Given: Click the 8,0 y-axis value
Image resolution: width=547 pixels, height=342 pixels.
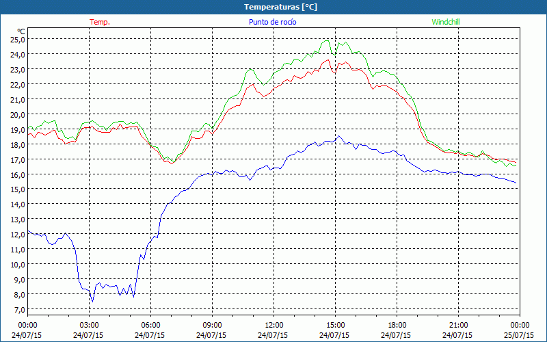Looking at the screenshot, I should [x=19, y=294].
